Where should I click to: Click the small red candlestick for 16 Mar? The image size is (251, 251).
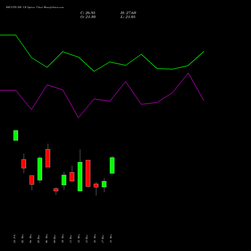pyautogui.click(x=96, y=186)
